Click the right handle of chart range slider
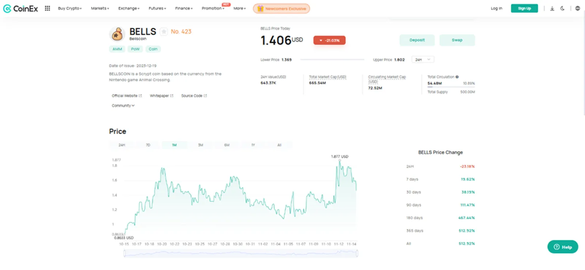 pyautogui.click(x=357, y=253)
